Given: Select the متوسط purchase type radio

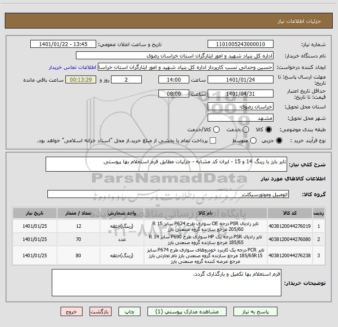Looking at the screenshot, I should click(x=253, y=140).
